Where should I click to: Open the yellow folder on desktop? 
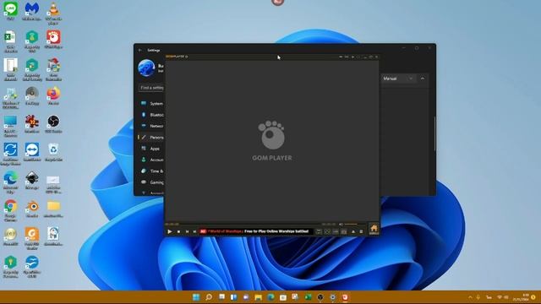point(53,209)
